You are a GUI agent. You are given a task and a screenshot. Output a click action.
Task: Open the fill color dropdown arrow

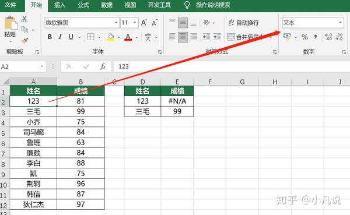[x=119, y=37]
